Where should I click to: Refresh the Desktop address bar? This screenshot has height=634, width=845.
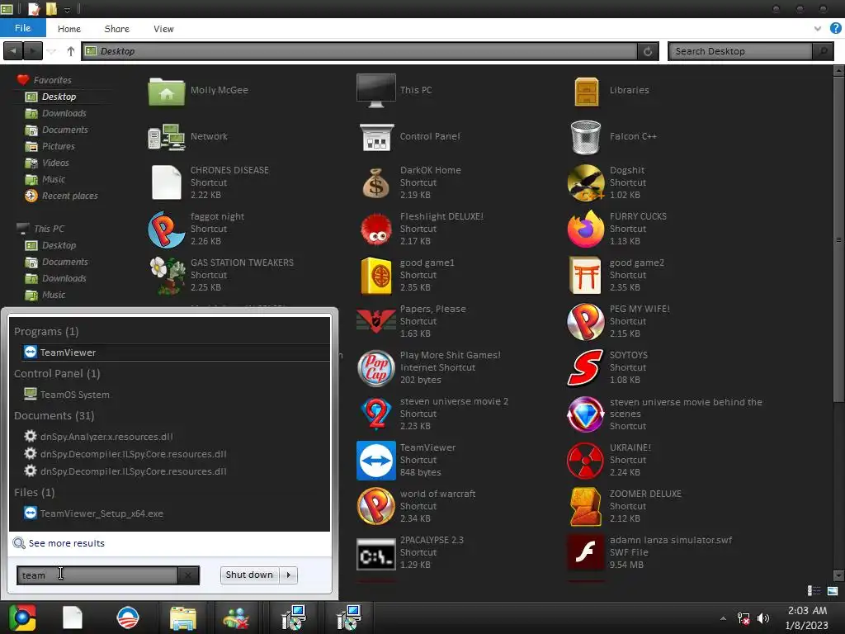click(648, 51)
